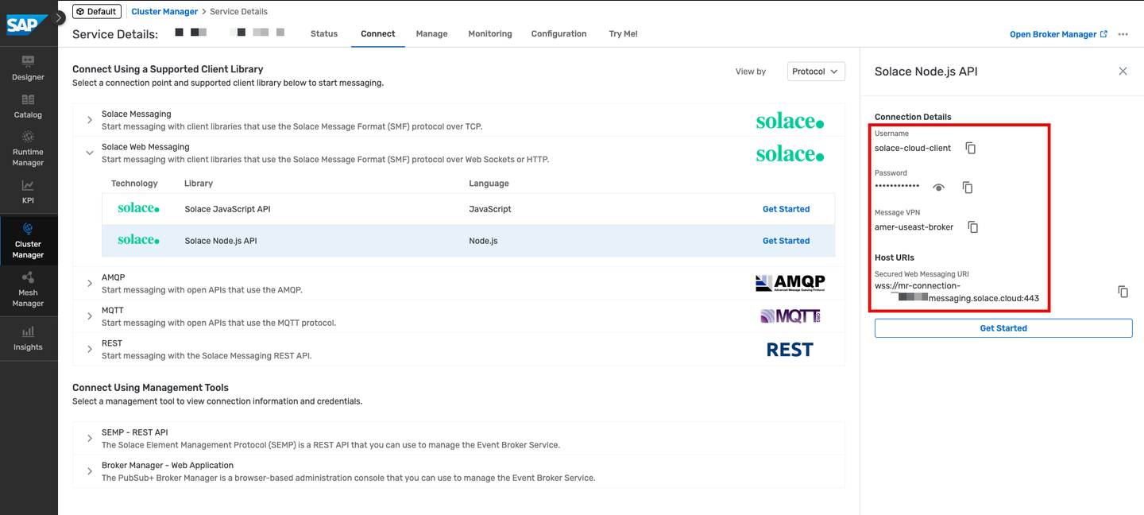Copy the Username value
The height and width of the screenshot is (515, 1144).
pos(970,148)
